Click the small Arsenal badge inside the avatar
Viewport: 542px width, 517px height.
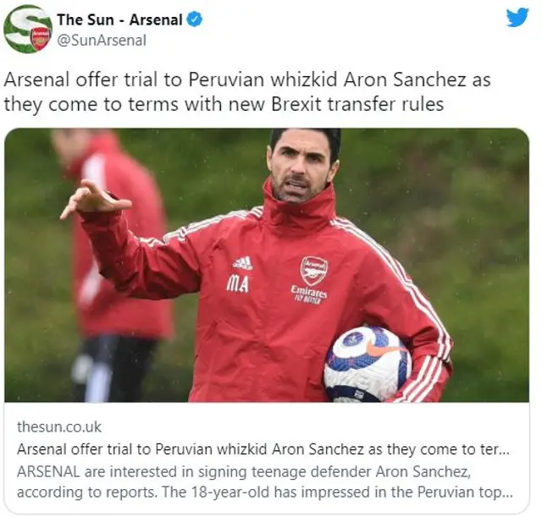[x=41, y=39]
